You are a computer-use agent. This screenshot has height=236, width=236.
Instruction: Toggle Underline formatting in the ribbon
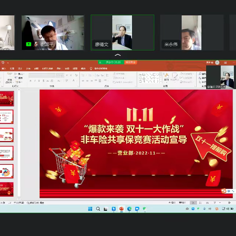[x=39, y=81]
